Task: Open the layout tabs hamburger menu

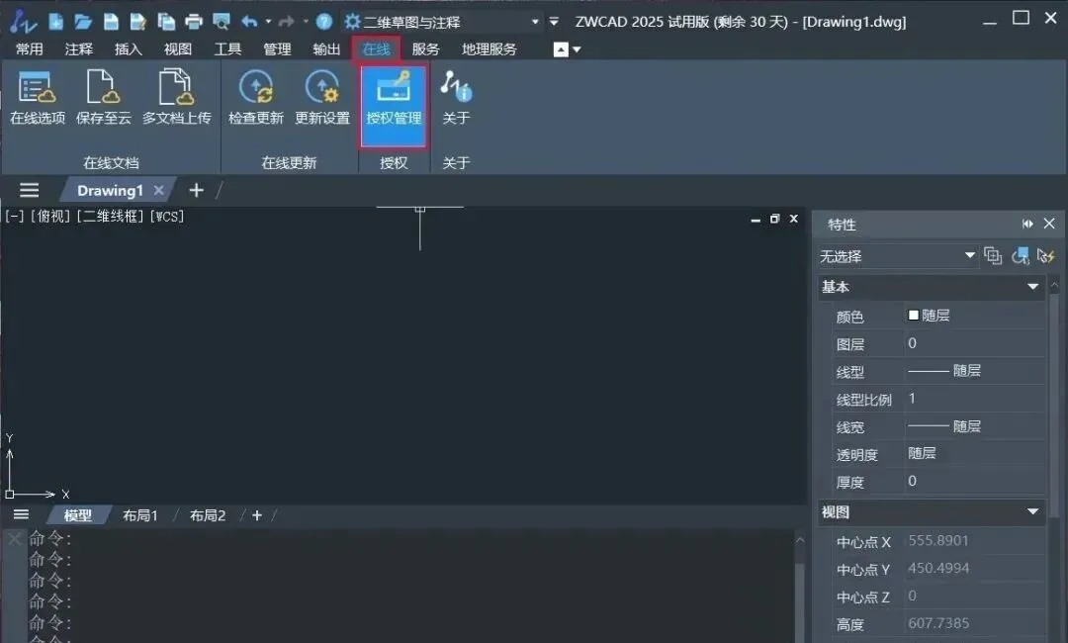Action: tap(21, 515)
